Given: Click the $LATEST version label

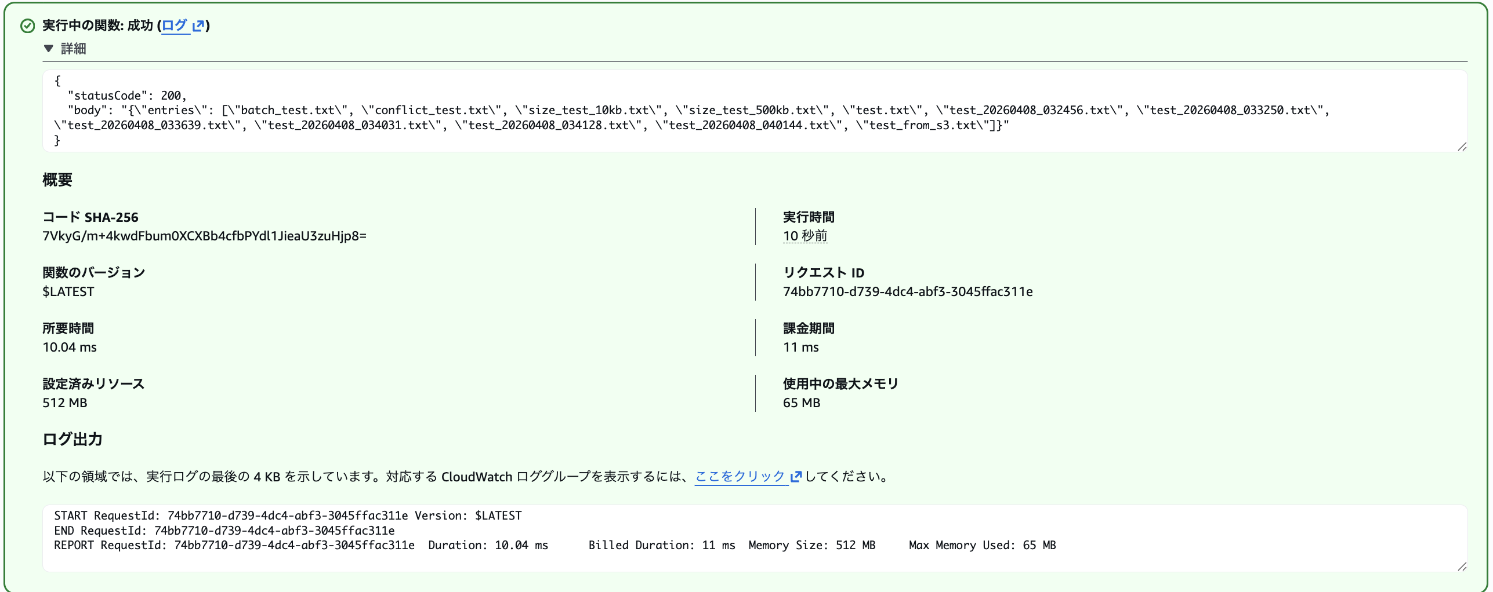Looking at the screenshot, I should pos(68,291).
